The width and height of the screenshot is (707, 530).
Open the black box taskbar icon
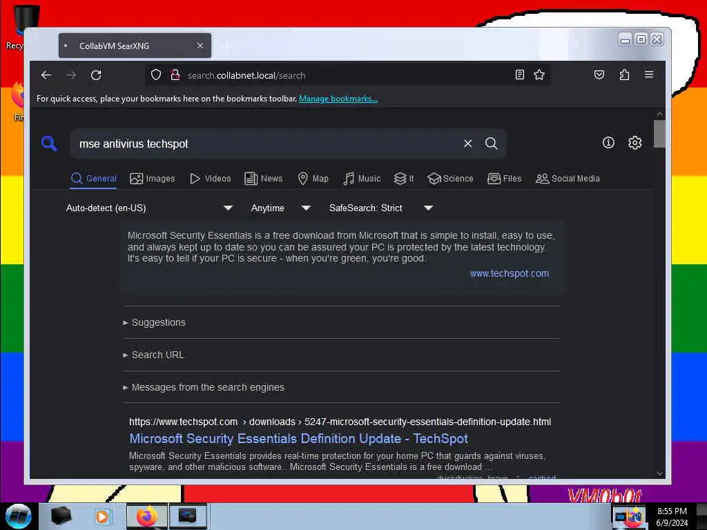[x=61, y=516]
